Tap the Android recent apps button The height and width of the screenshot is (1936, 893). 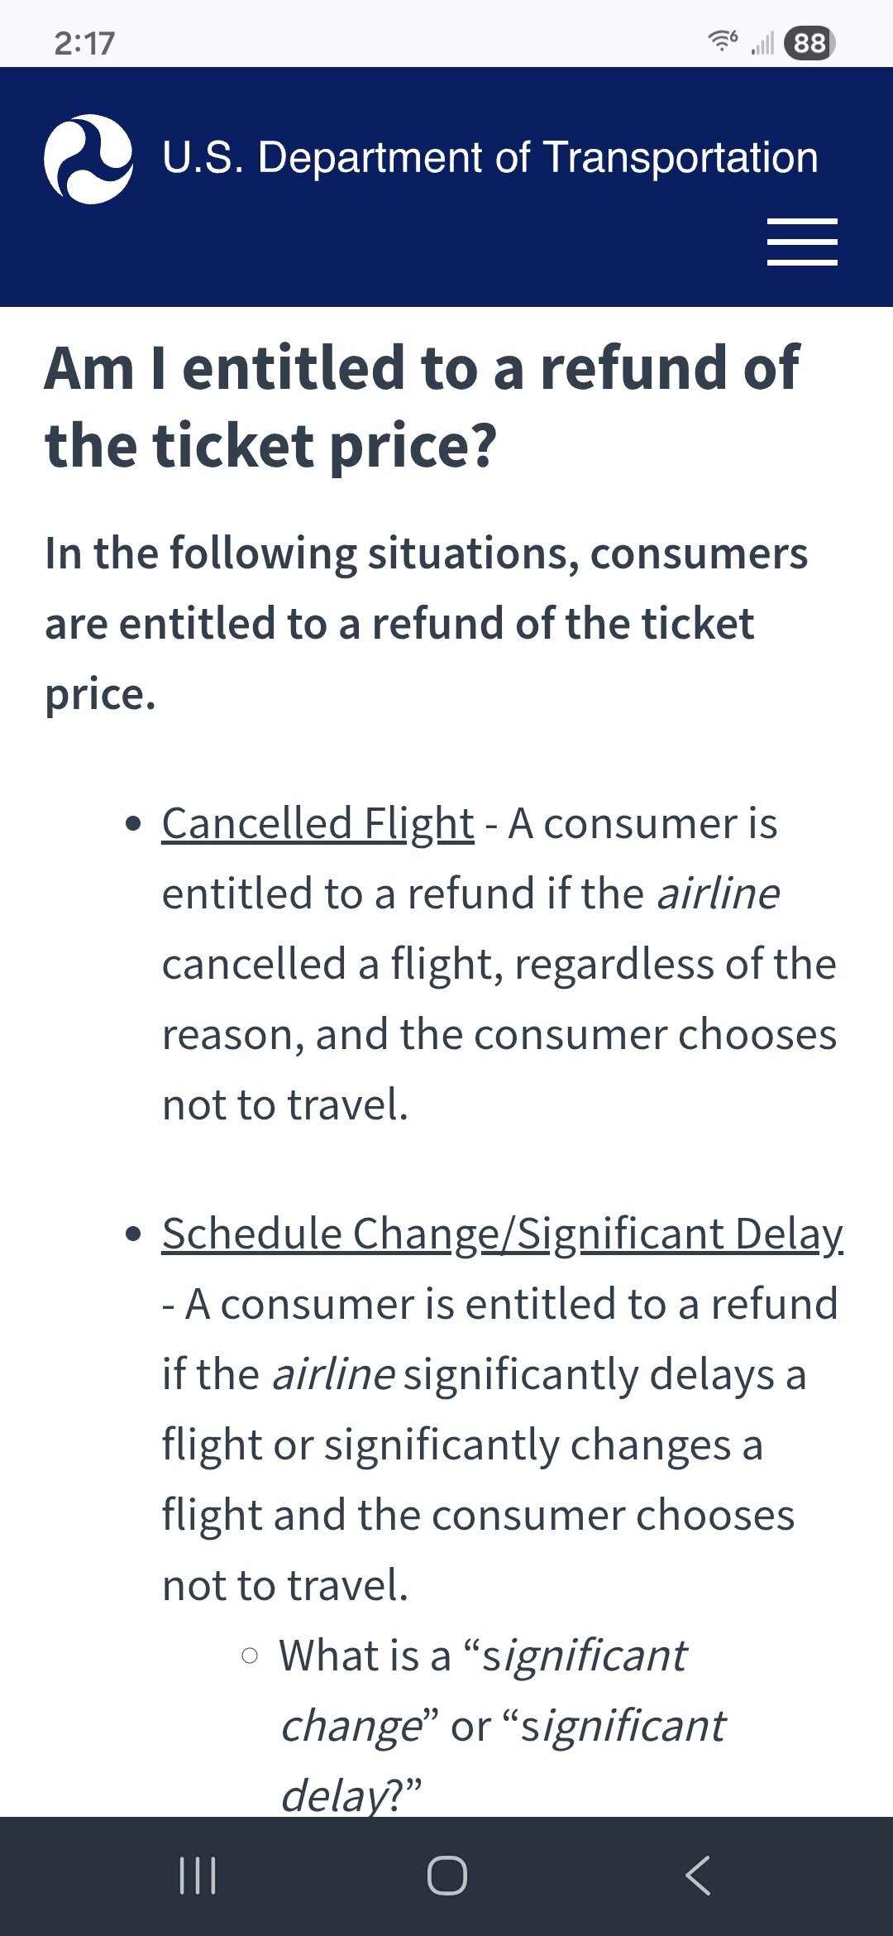pyautogui.click(x=198, y=1875)
